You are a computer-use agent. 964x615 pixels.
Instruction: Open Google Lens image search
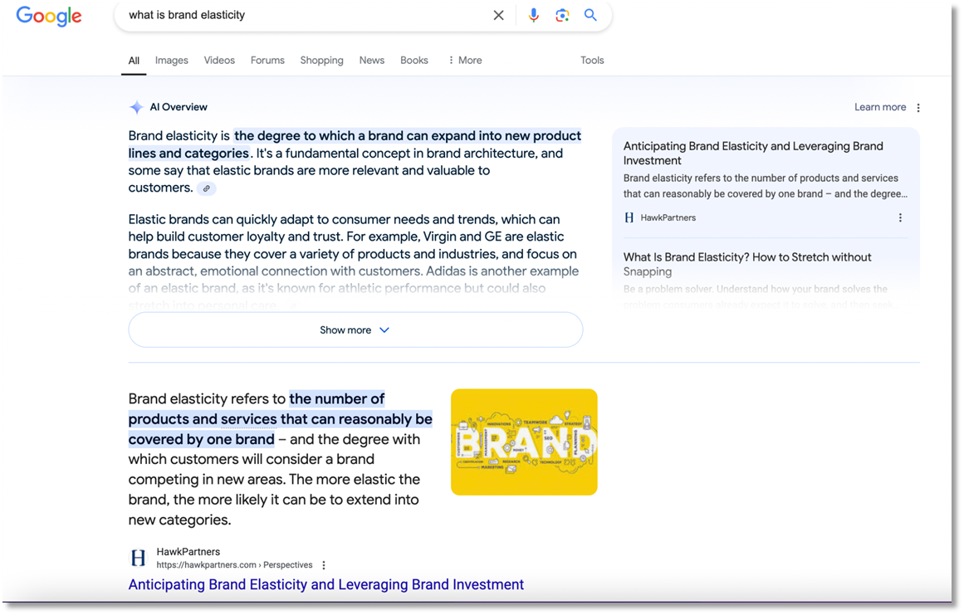(x=562, y=16)
